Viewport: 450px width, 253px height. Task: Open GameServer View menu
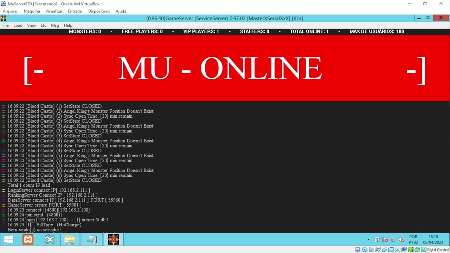[x=32, y=25]
